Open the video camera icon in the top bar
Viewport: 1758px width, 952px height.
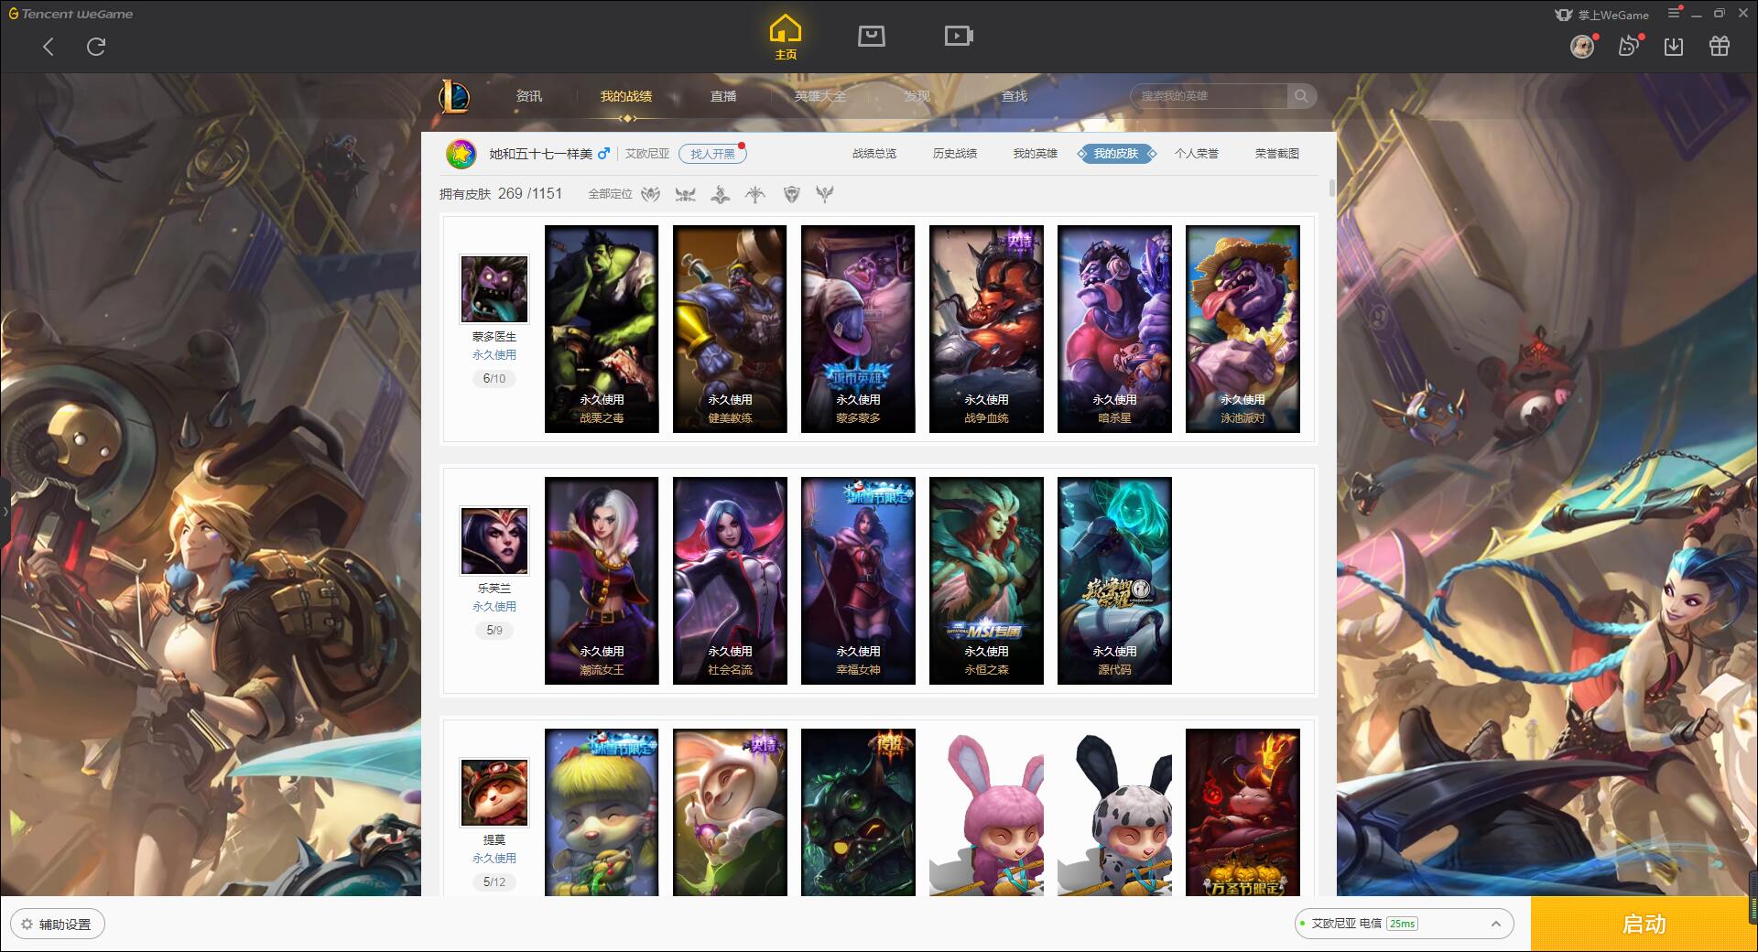[x=959, y=36]
